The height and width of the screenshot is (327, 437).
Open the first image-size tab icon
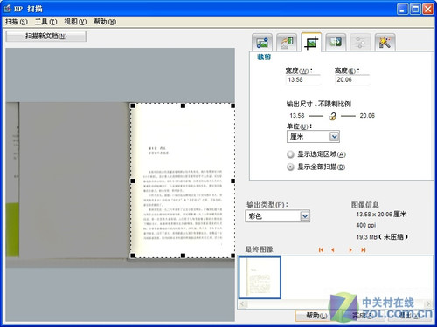(x=262, y=43)
